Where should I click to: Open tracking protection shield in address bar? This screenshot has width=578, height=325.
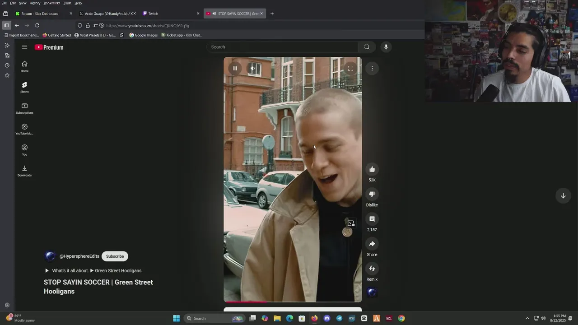[80, 25]
